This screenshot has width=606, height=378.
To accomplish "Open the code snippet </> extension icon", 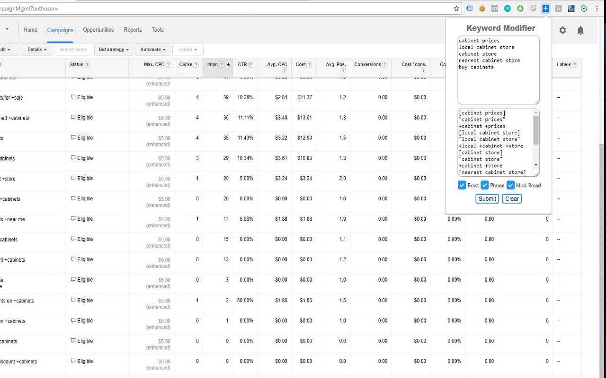I will click(495, 8).
